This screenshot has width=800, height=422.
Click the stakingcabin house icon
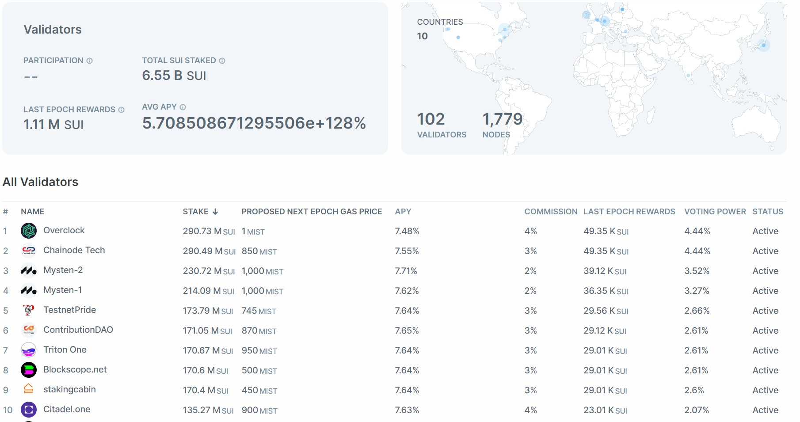click(x=29, y=389)
